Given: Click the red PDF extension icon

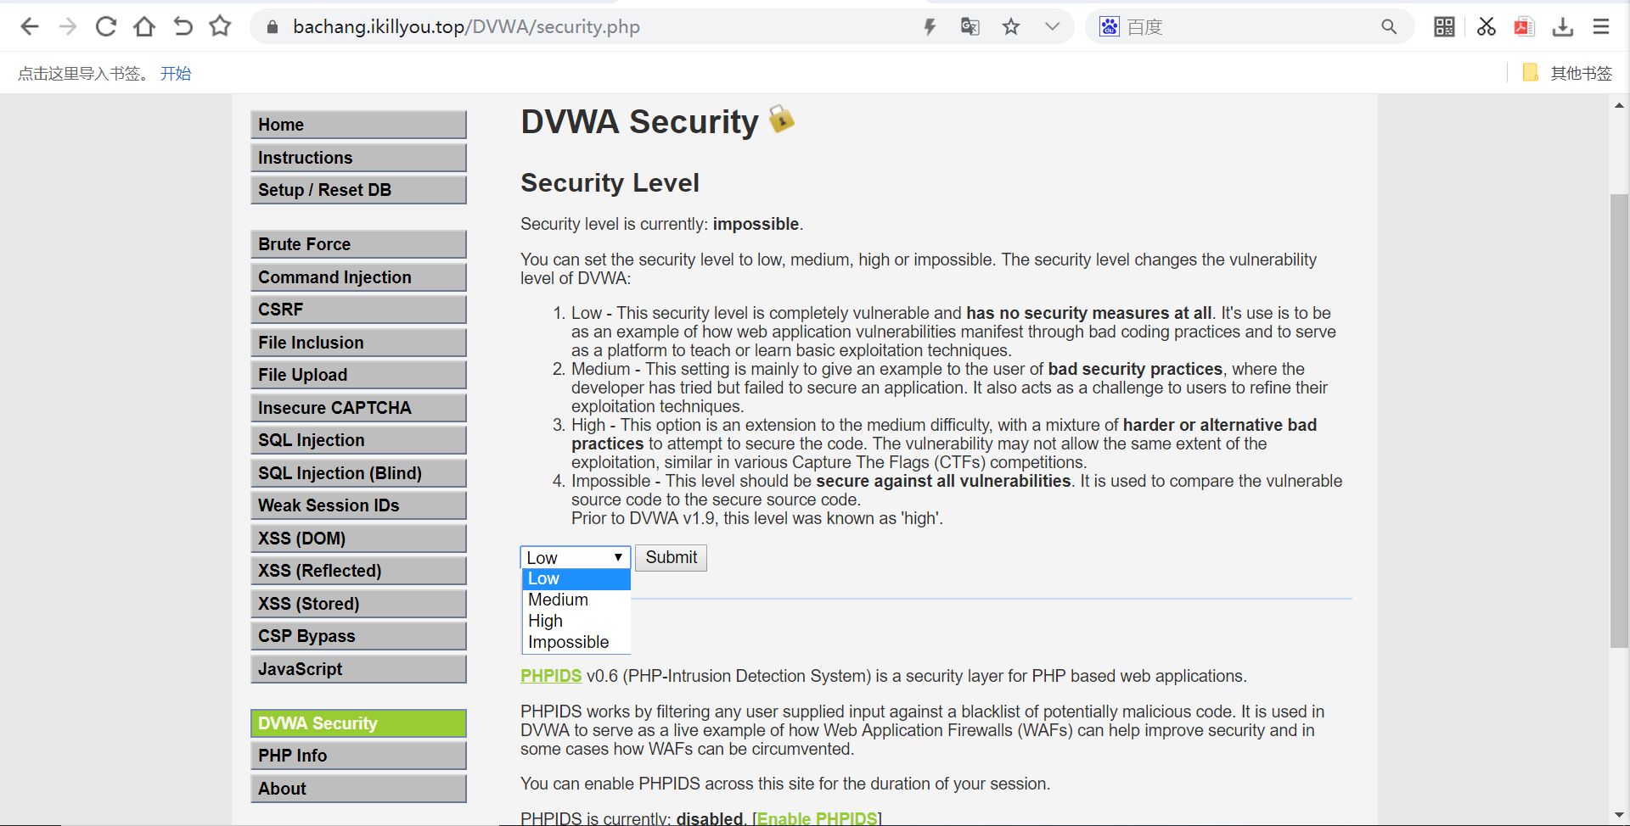Looking at the screenshot, I should point(1524,27).
